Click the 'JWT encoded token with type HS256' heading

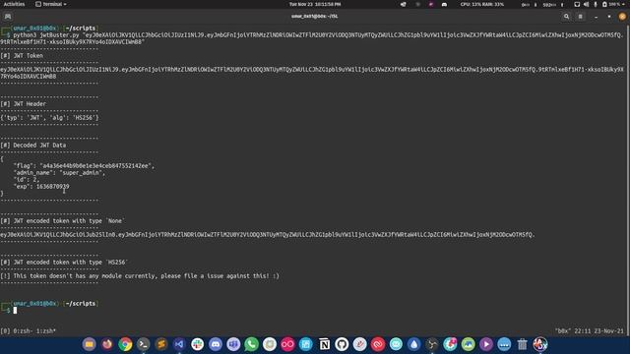click(x=64, y=263)
